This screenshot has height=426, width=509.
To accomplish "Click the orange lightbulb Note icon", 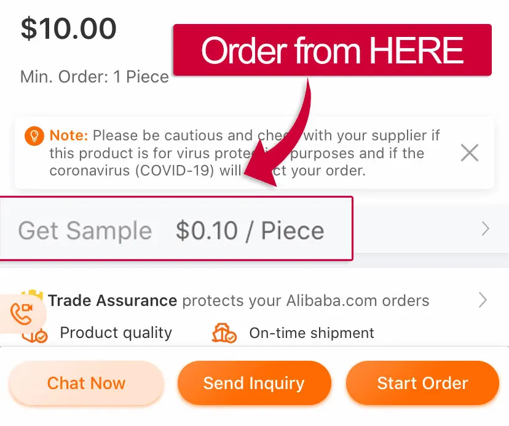I will 33,135.
